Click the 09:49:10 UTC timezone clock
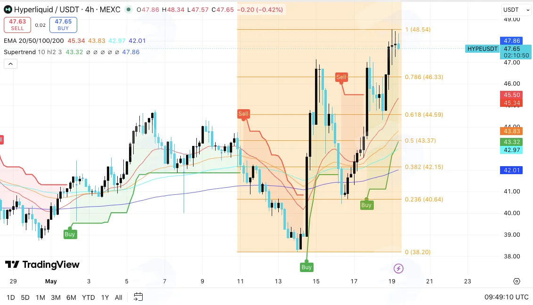Image resolution: width=533 pixels, height=305 pixels. [507, 297]
